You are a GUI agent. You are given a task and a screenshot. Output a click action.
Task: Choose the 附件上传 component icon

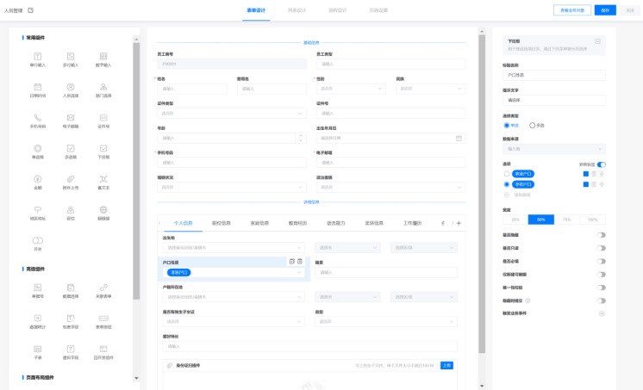(71, 179)
